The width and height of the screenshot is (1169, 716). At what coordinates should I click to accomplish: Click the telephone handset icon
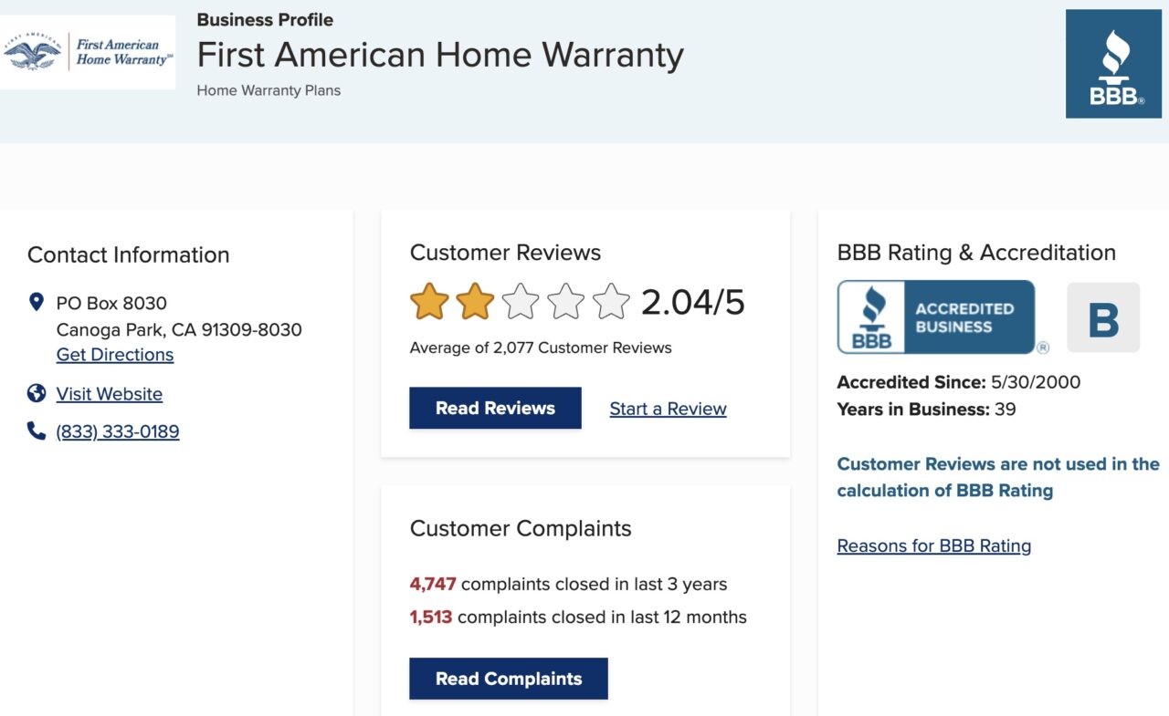37,431
